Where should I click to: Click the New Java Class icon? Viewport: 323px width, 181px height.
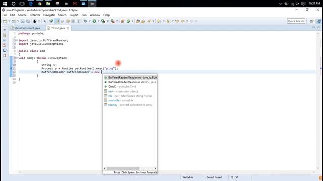tap(128, 21)
